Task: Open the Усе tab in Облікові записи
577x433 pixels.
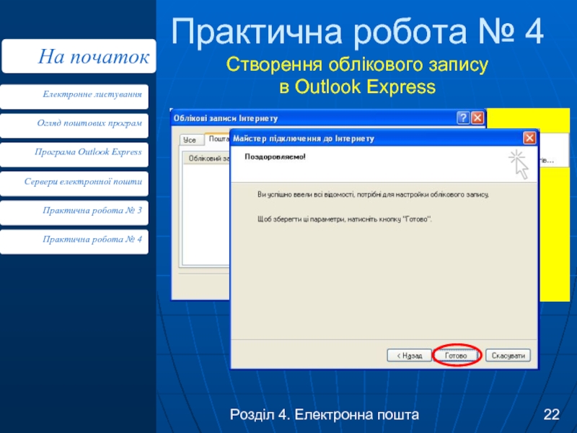Action: tap(190, 140)
